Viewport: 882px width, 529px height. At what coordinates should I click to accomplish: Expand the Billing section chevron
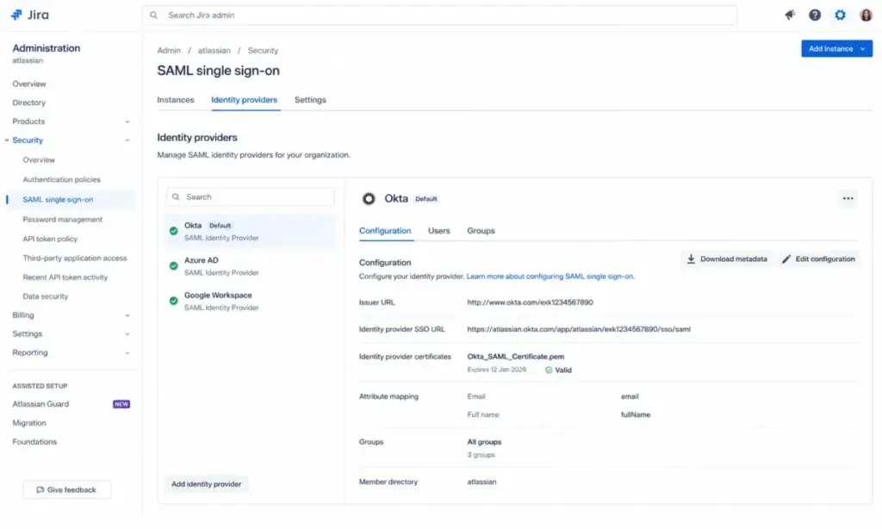[x=127, y=315]
